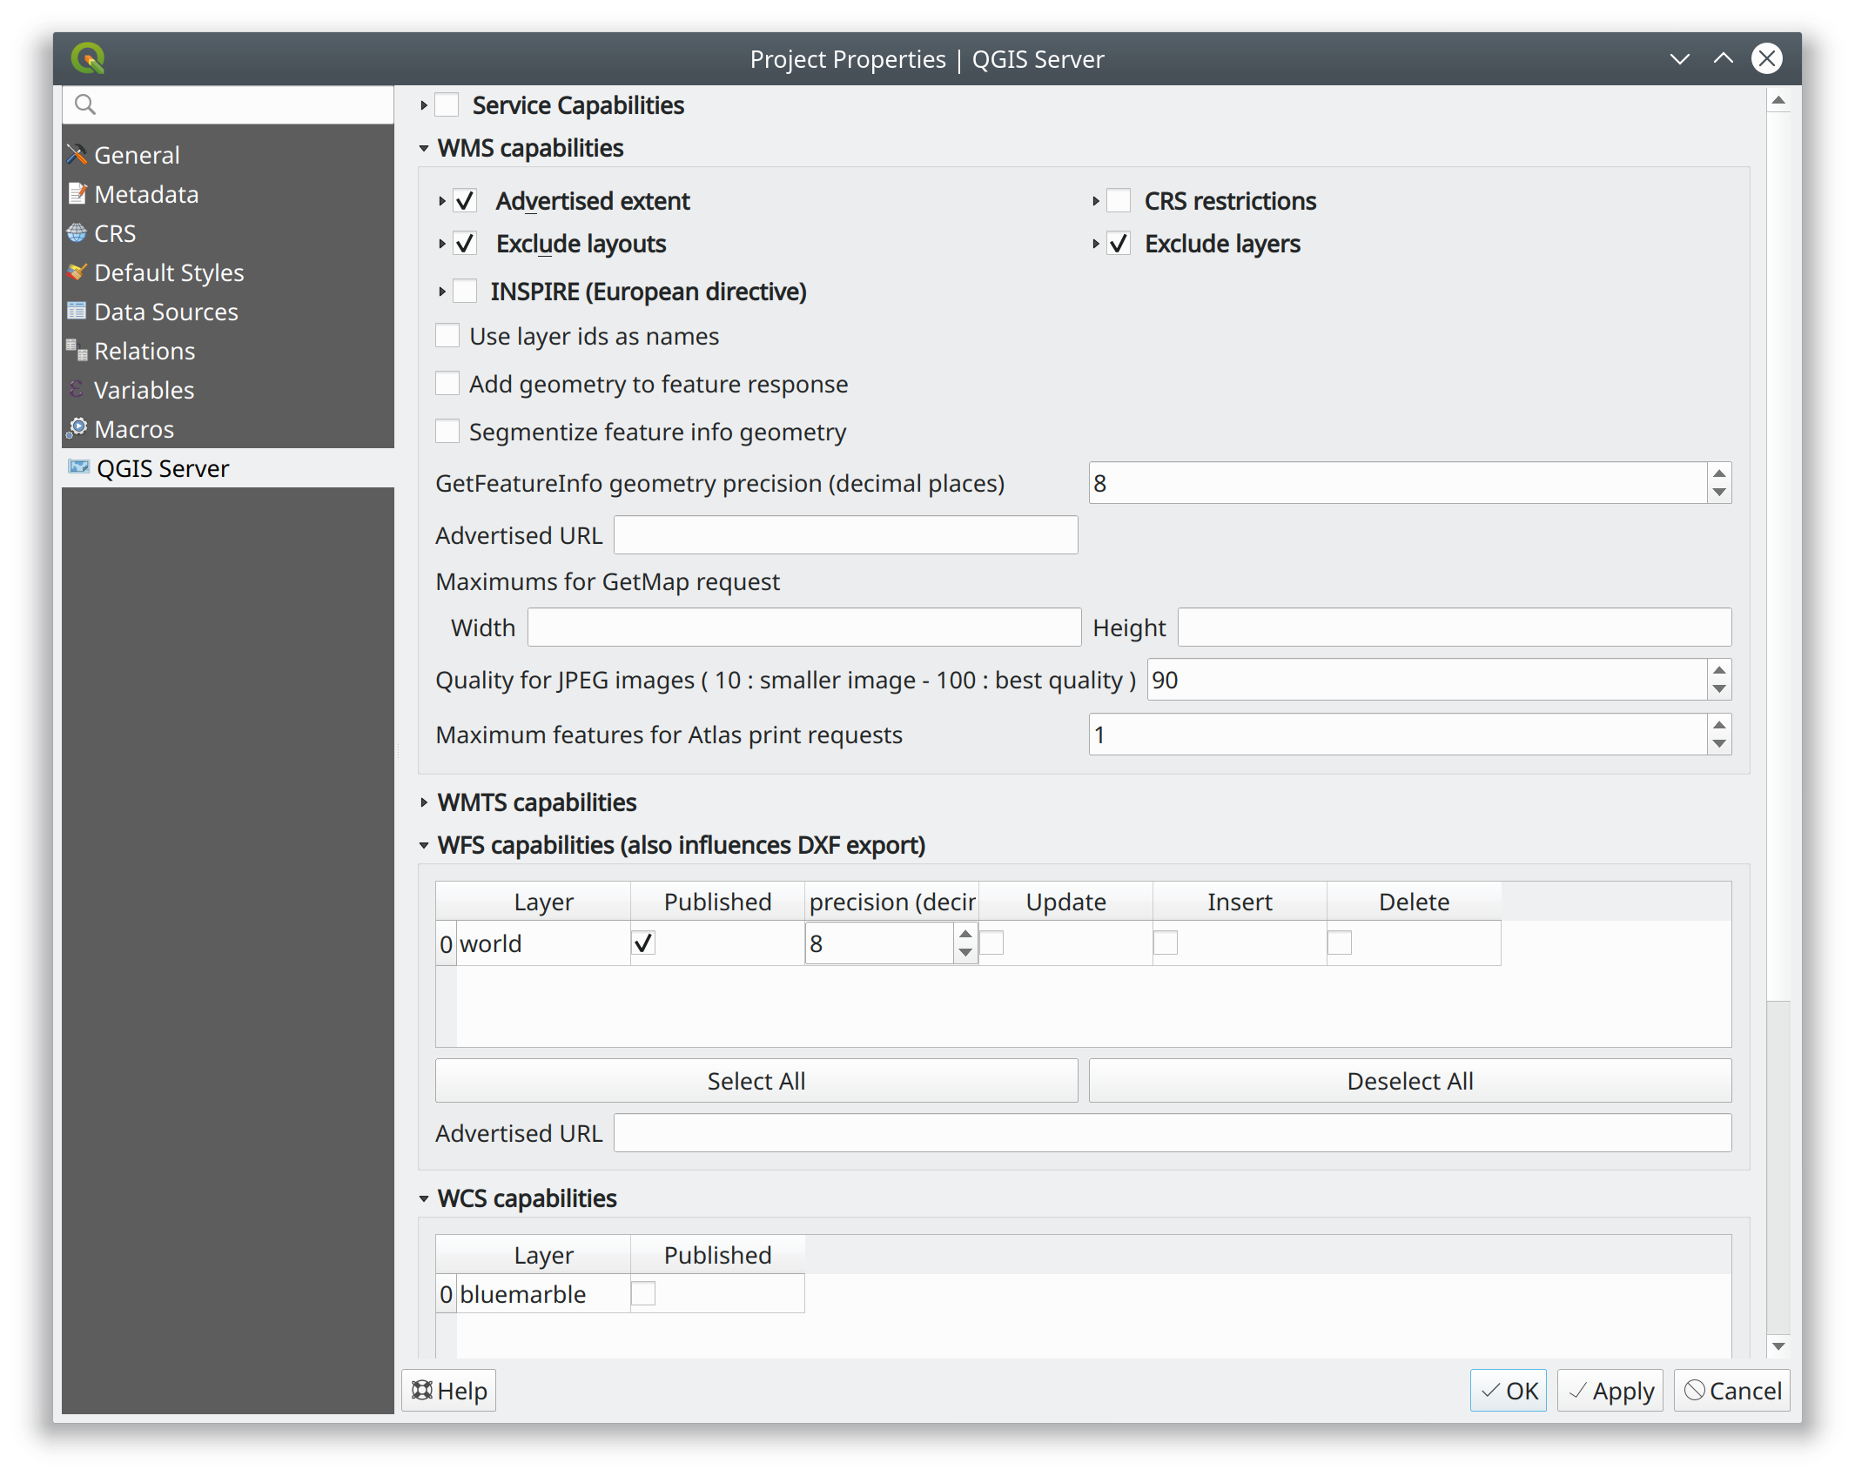Enable Insert for world layer

1166,943
